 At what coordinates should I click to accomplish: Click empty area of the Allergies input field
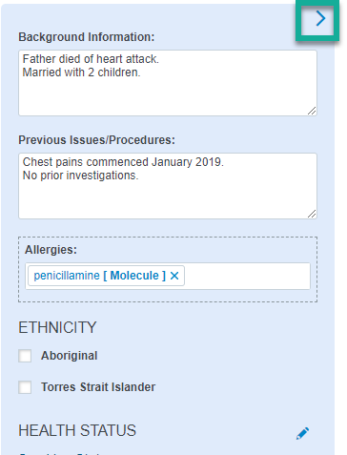[x=247, y=276]
